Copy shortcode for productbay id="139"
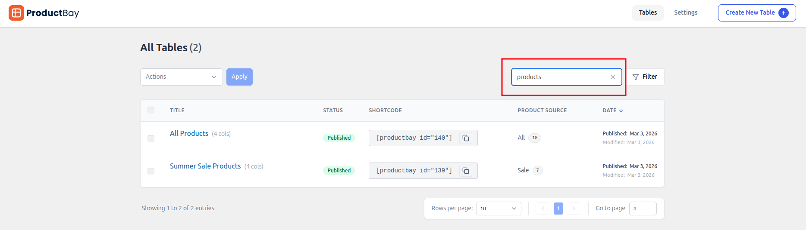Screen dimensions: 806x230 [x=466, y=171]
